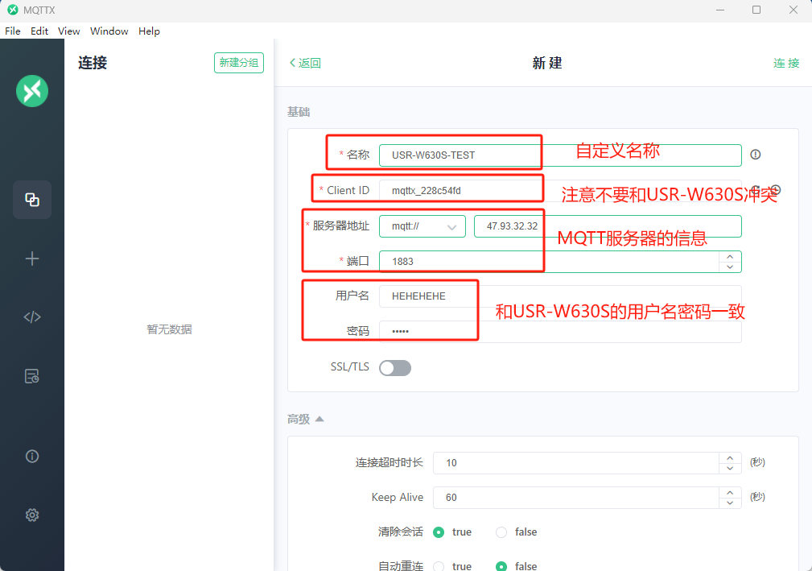The height and width of the screenshot is (571, 812).
Task: Click the Connect (连接) link at top right
Action: pyautogui.click(x=786, y=63)
